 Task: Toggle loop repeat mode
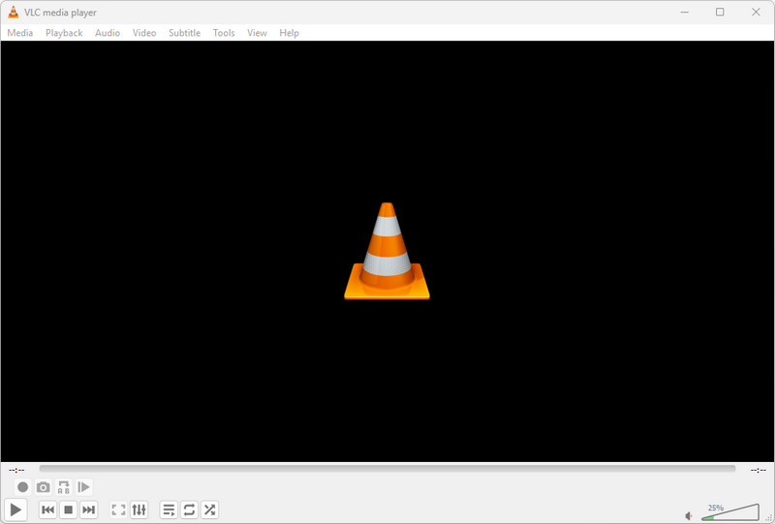pyautogui.click(x=189, y=509)
